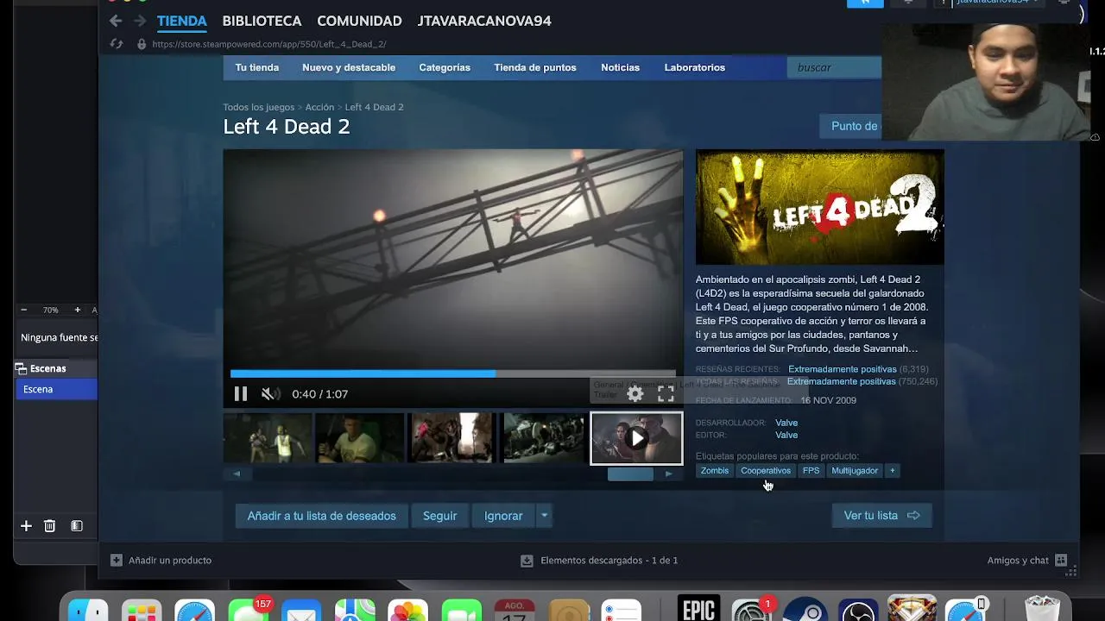Click Todos los juegos breadcrumb

tap(259, 107)
